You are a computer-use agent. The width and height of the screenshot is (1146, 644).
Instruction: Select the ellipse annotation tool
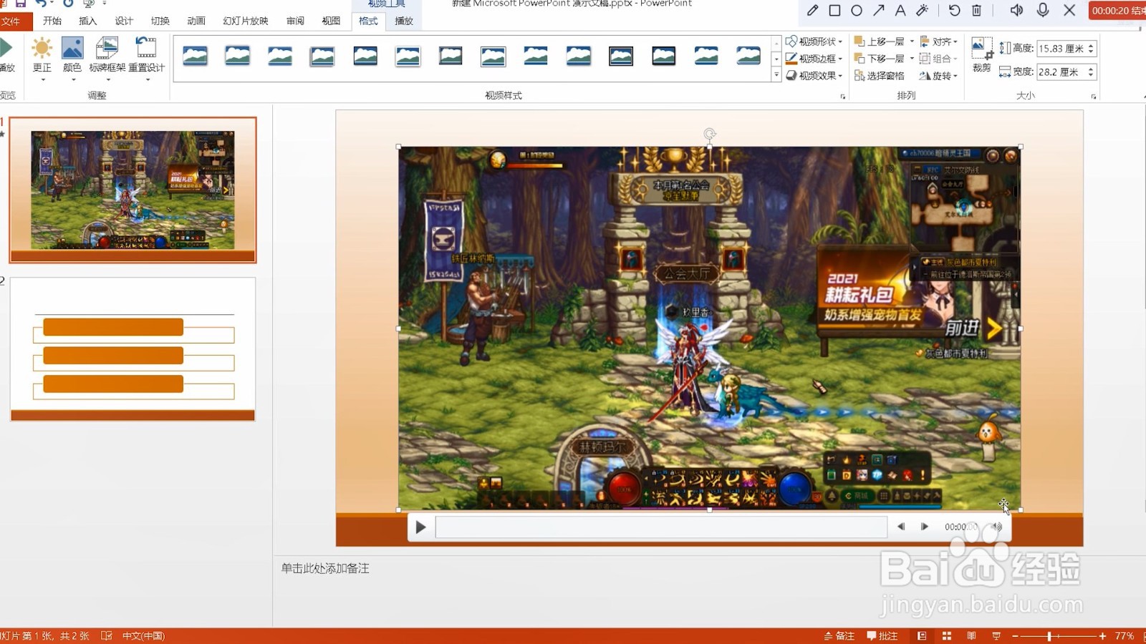pos(857,10)
